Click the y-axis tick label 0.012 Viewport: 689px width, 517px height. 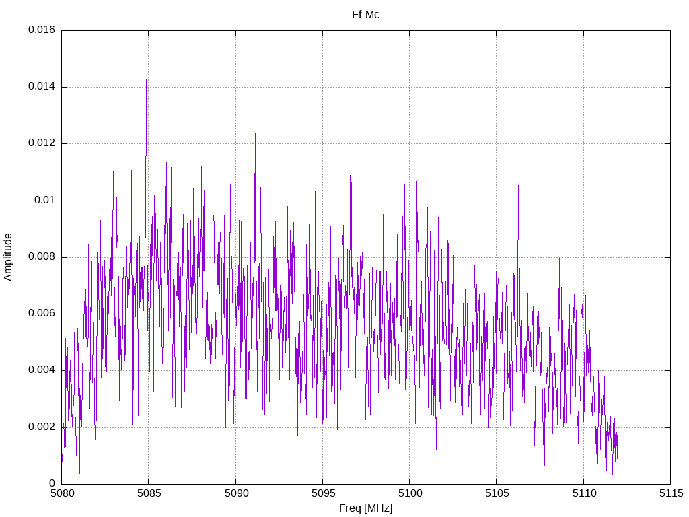click(42, 143)
